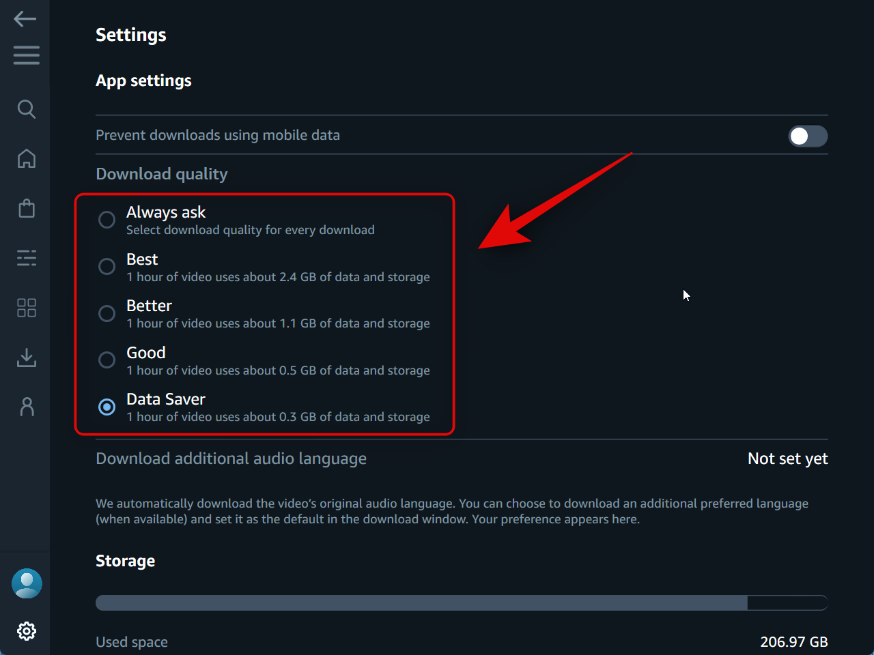Open Not set yet language selector
Viewport: 874px width, 655px height.
coord(787,458)
